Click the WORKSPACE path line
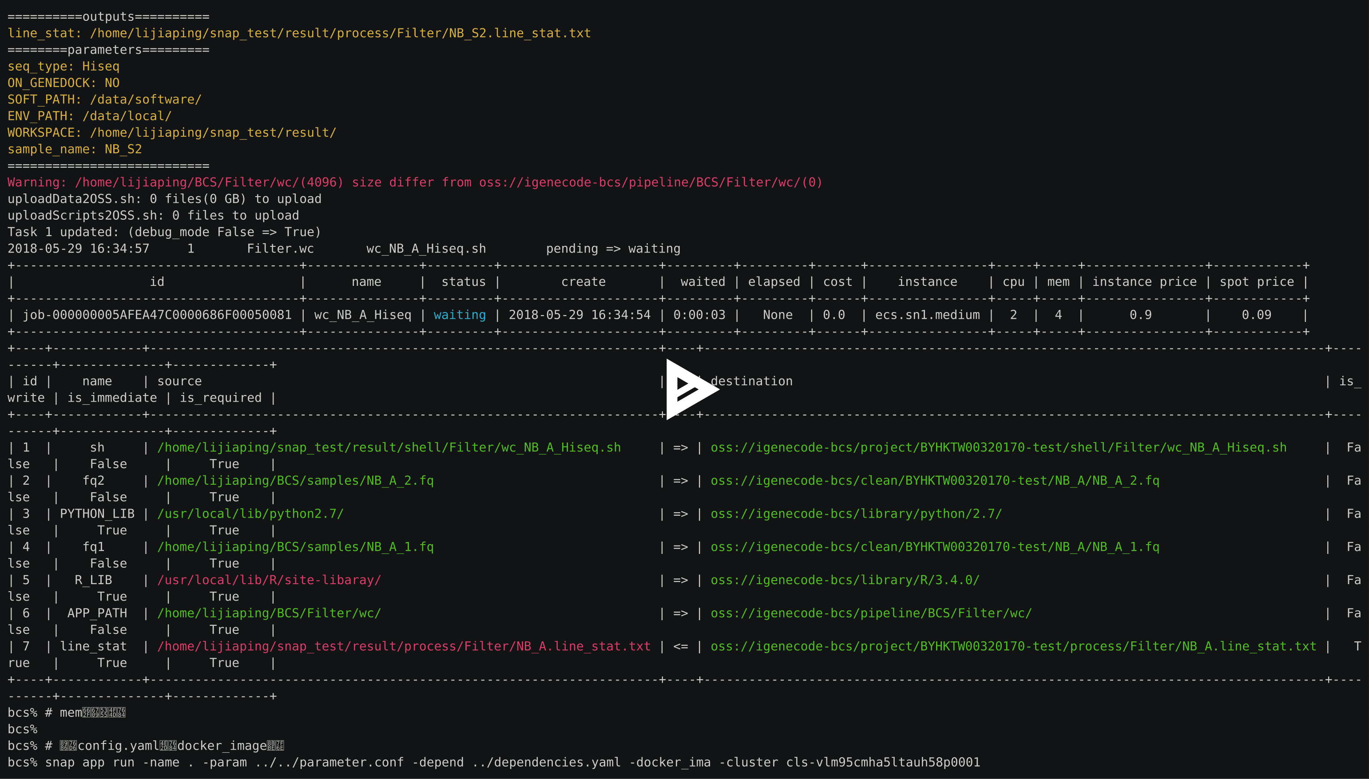 (172, 133)
